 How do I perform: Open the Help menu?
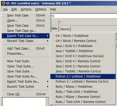pos(53,9)
